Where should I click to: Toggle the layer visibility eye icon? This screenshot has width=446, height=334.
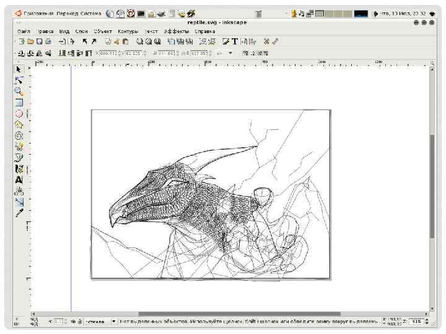point(73,322)
